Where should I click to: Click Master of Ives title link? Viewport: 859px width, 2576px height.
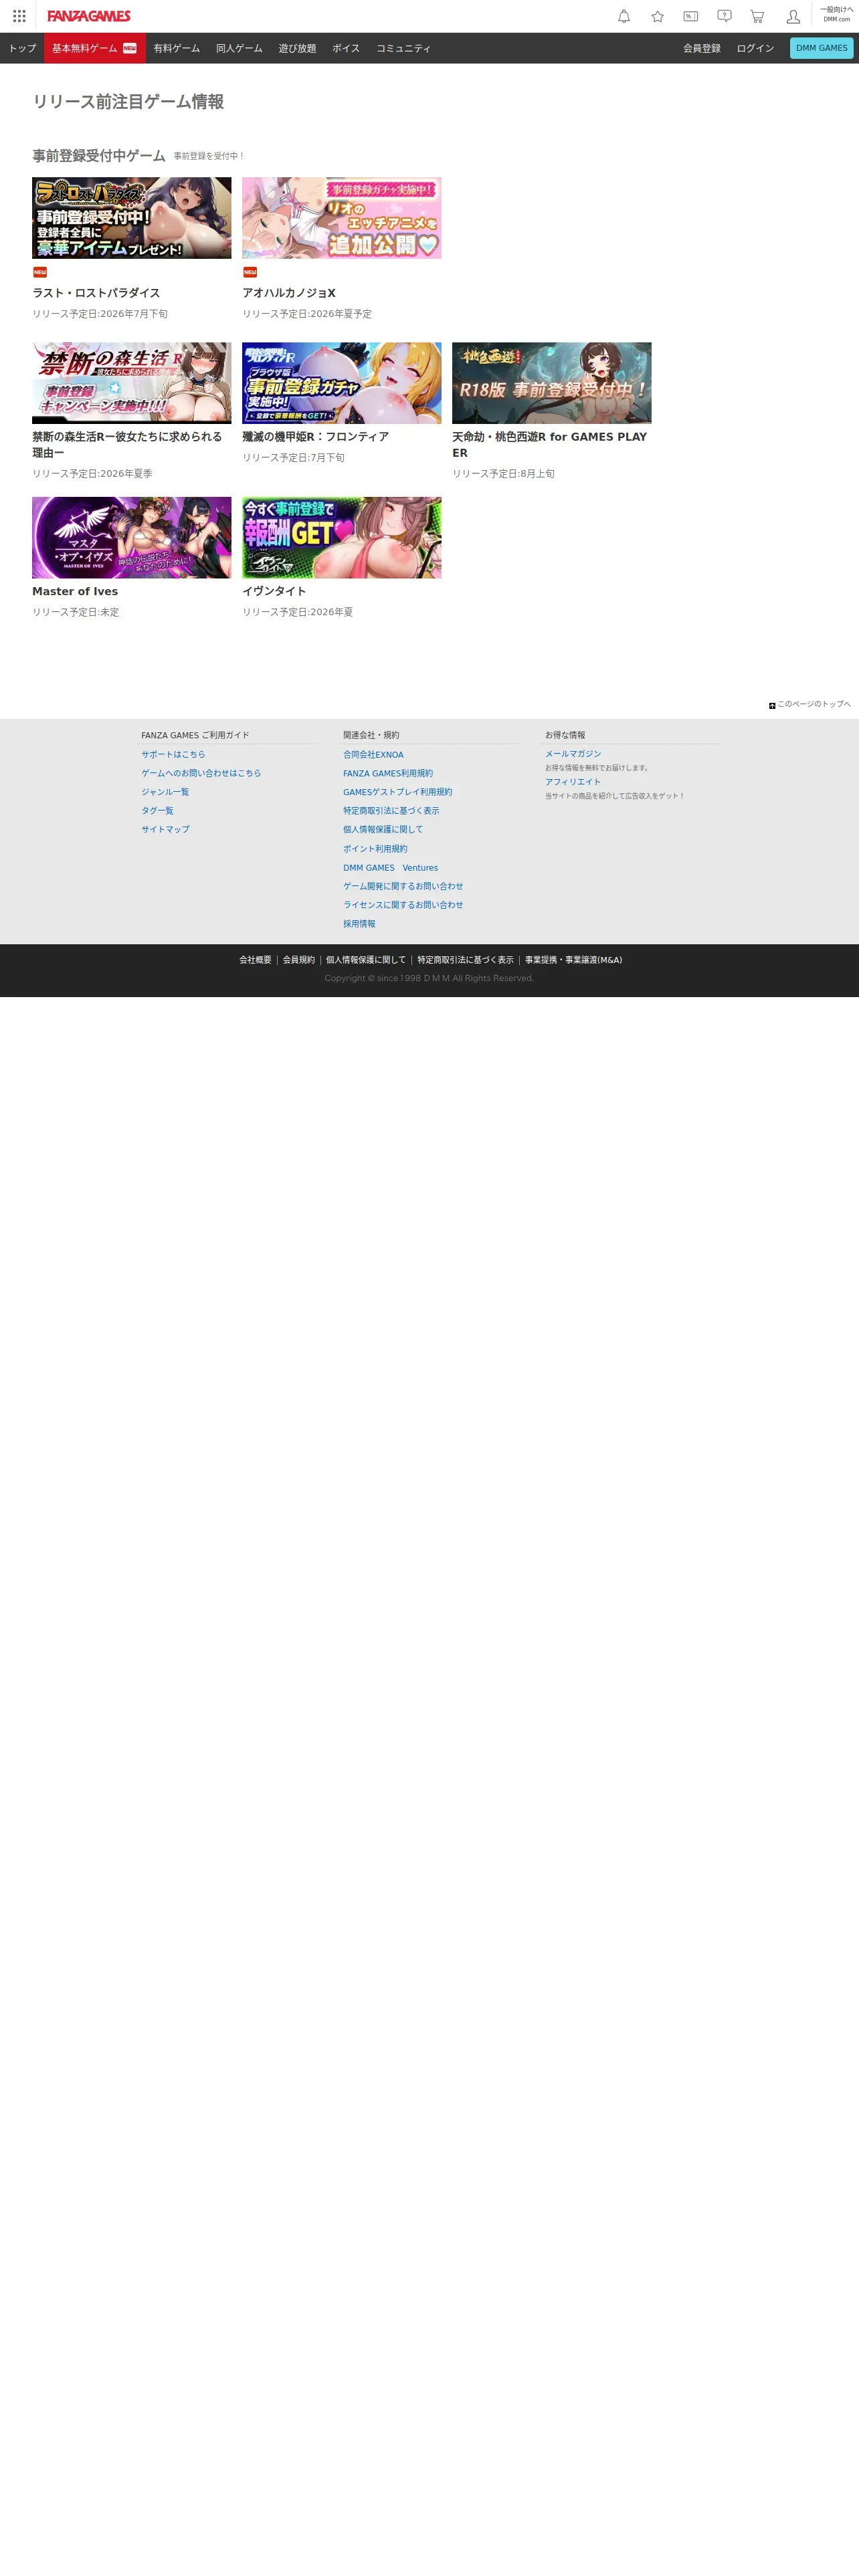pos(75,591)
